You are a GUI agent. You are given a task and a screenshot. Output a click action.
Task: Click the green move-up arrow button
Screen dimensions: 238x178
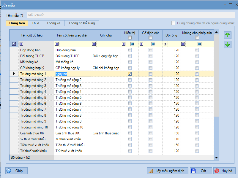coord(228,35)
